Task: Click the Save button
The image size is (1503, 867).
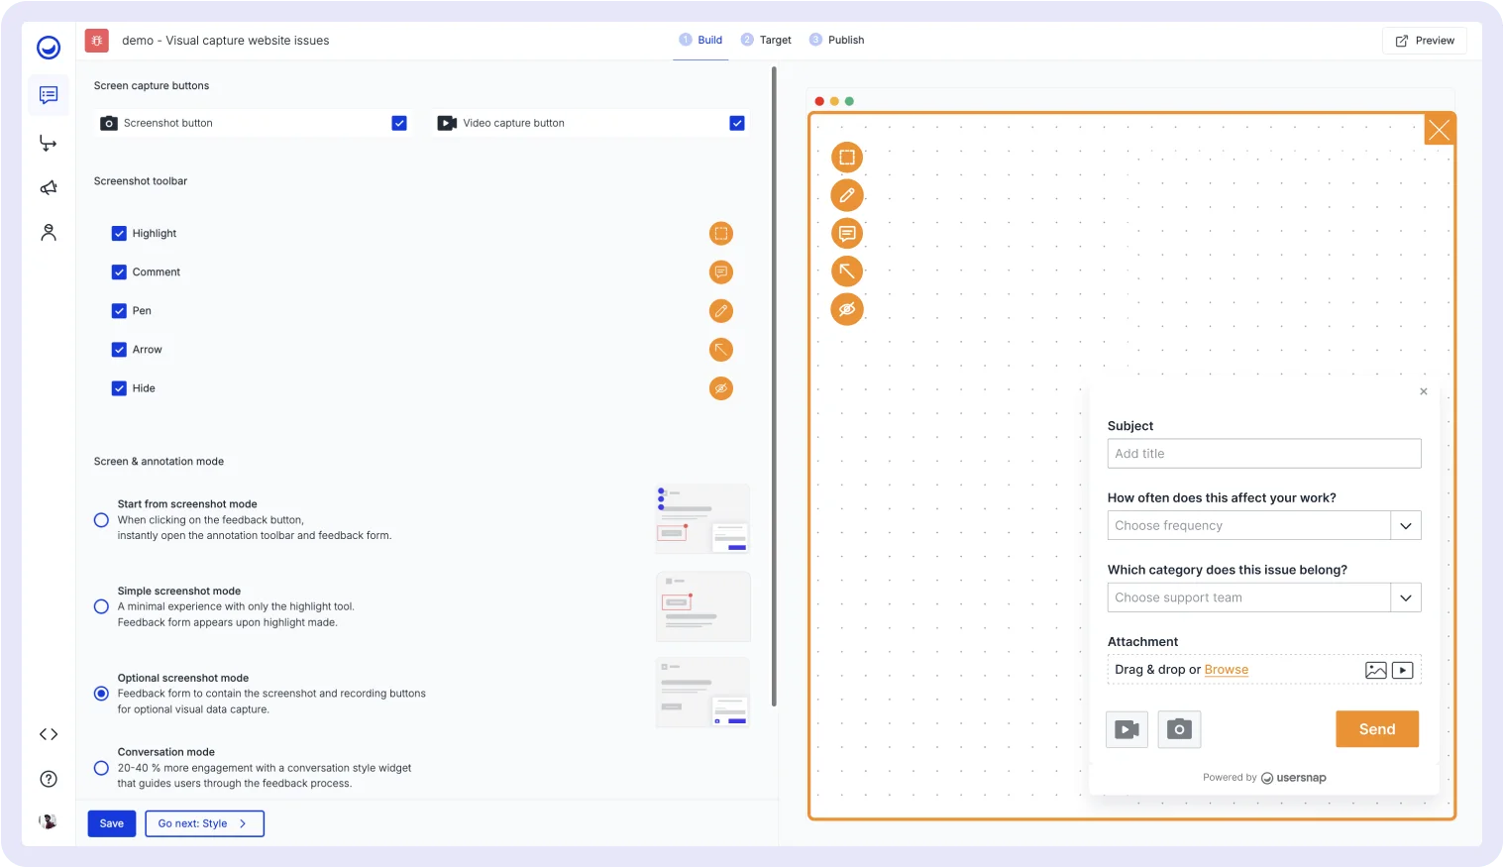Action: [x=112, y=823]
